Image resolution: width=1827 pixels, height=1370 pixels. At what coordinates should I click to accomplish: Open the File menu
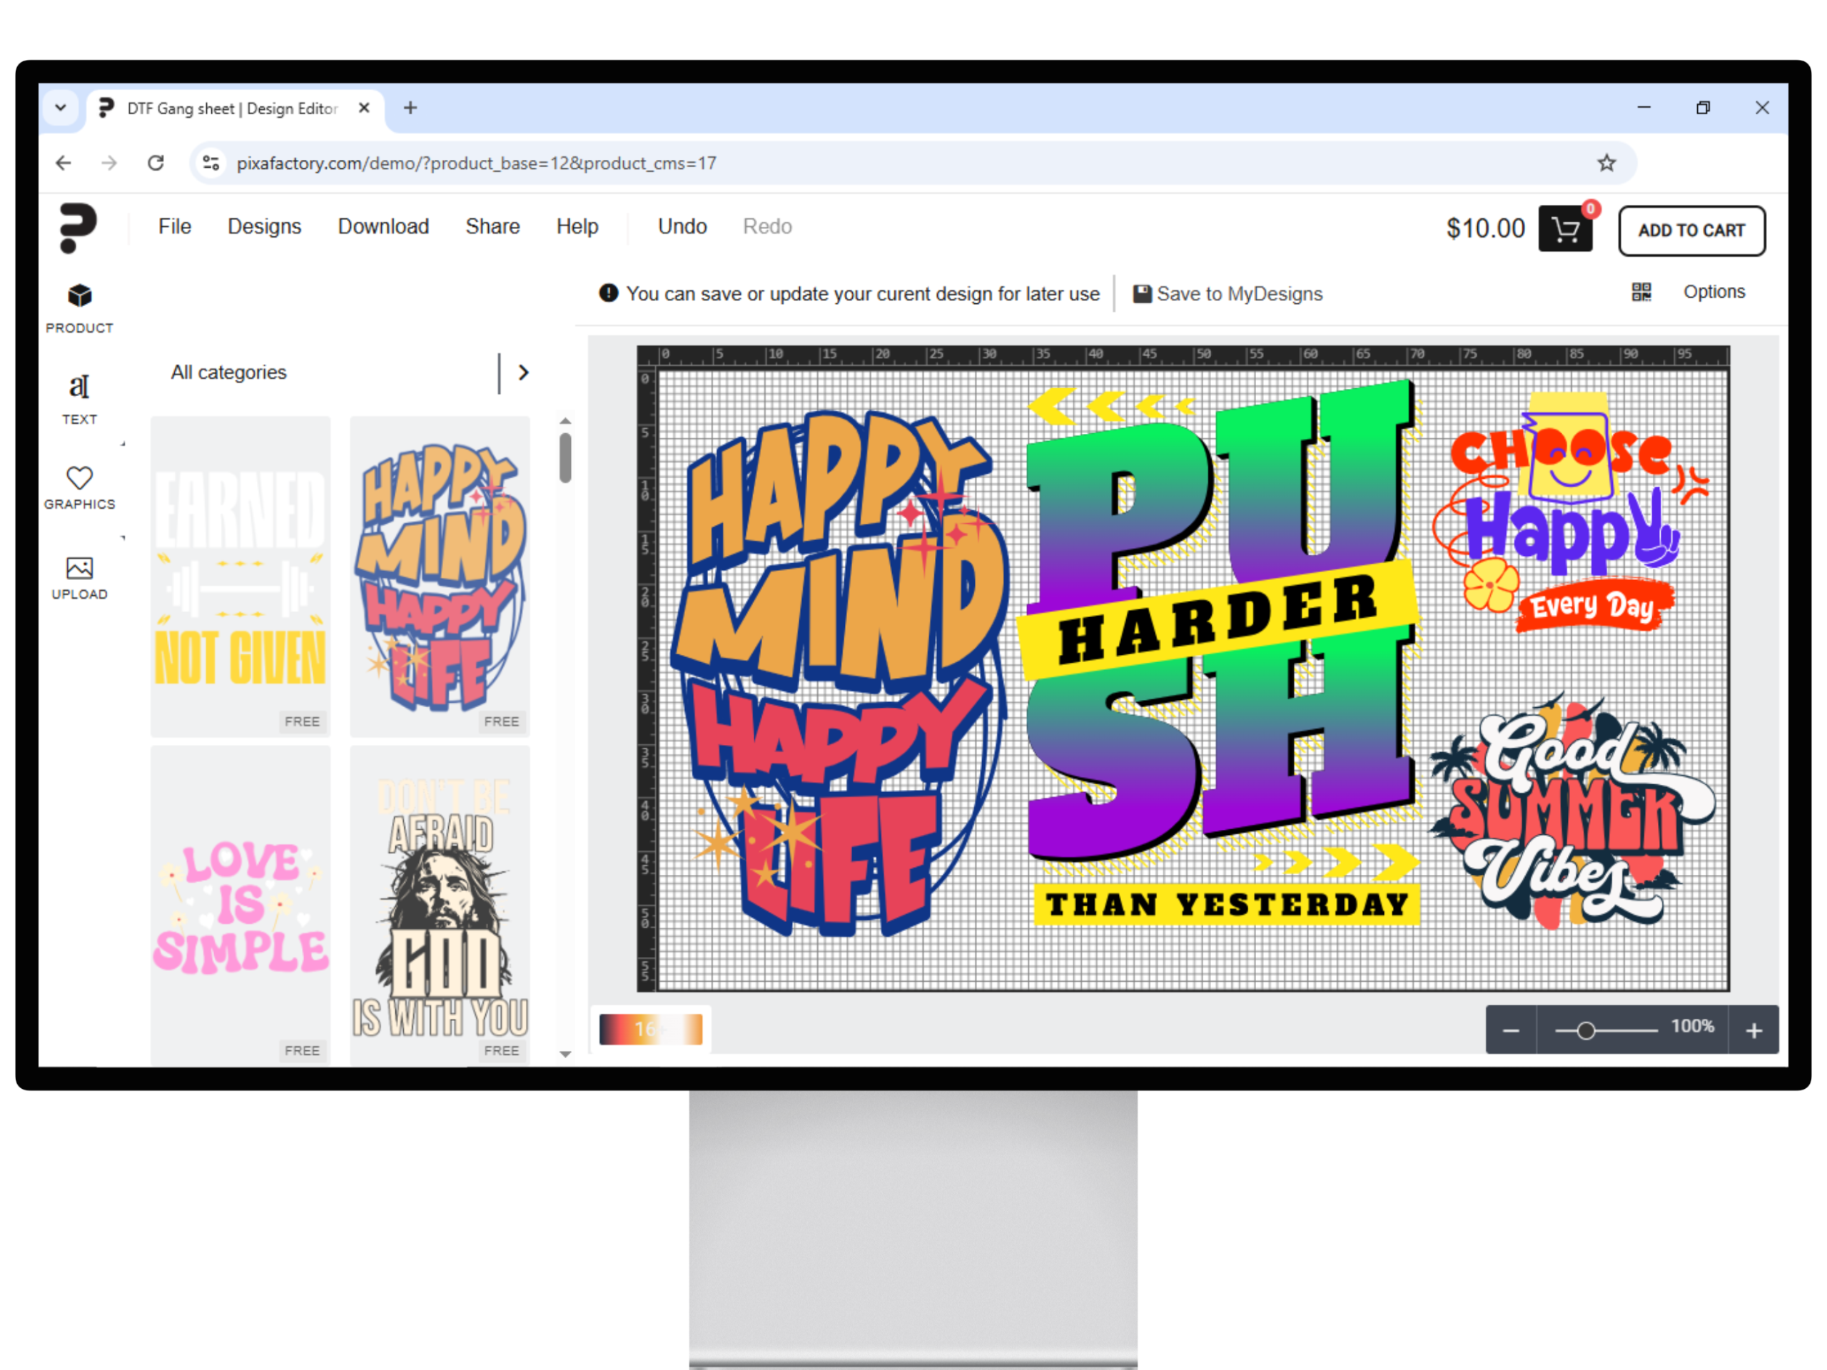[x=174, y=226]
